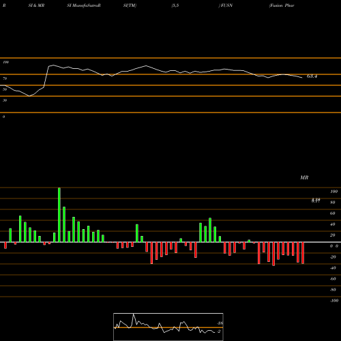Click the MR axis label 20
341x341 pixels.
[x=333, y=235]
